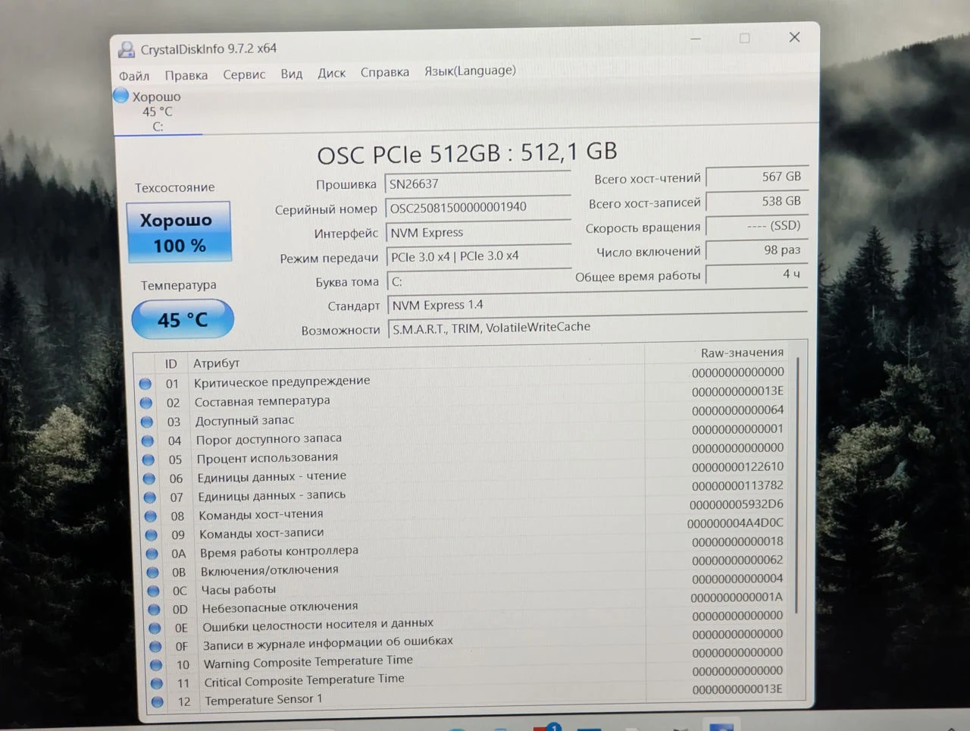This screenshot has height=731, width=970.
Task: Click status dot for Время работы контроллера
Action: 152,554
